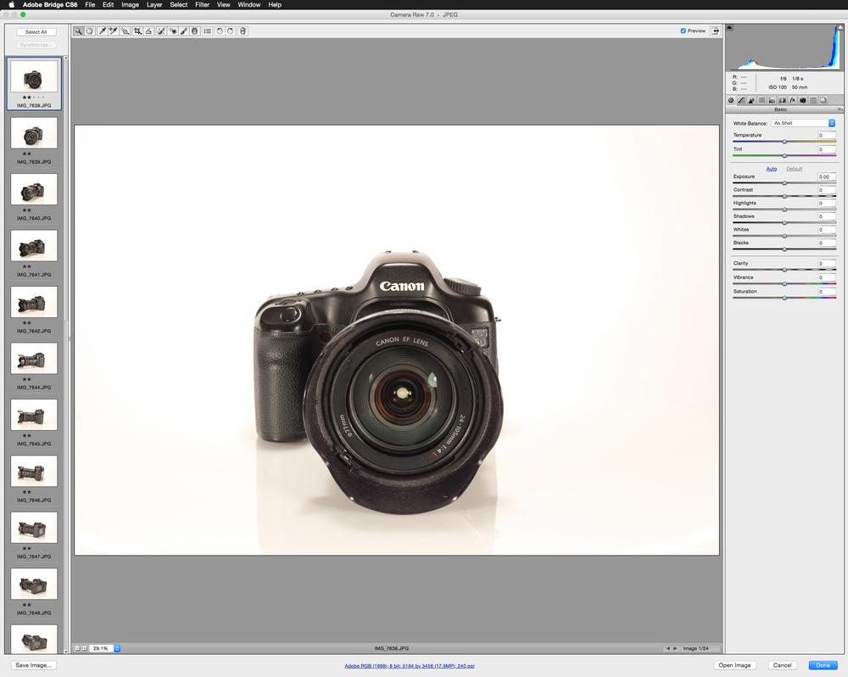This screenshot has height=677, width=848.
Task: Open the Lens Corrections panel
Action: tap(781, 100)
